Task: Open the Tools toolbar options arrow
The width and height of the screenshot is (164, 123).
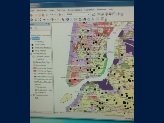Action: tap(106, 20)
